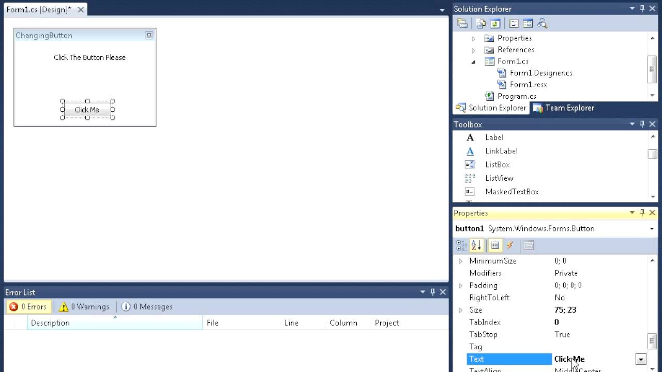
Task: Open the button1 object selector dropdown
Action: (x=652, y=228)
